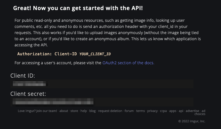Image resolution: width=221 pixels, height=129 pixels.
Task: Go to the 'api' footer link
Action: (181, 111)
